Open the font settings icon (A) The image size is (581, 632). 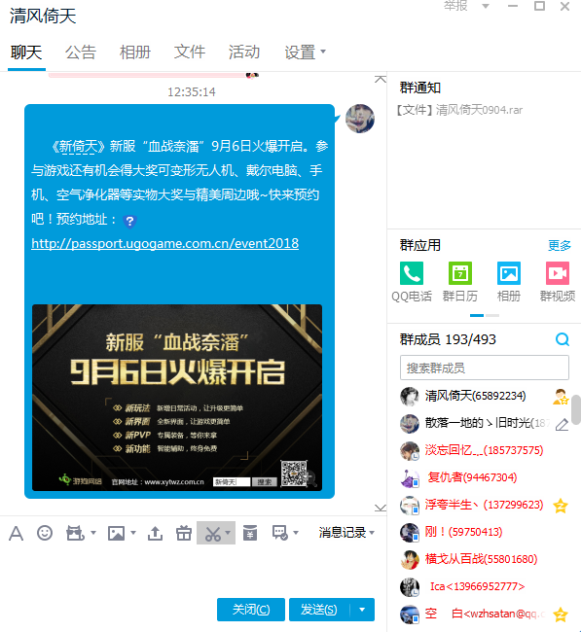pyautogui.click(x=16, y=533)
